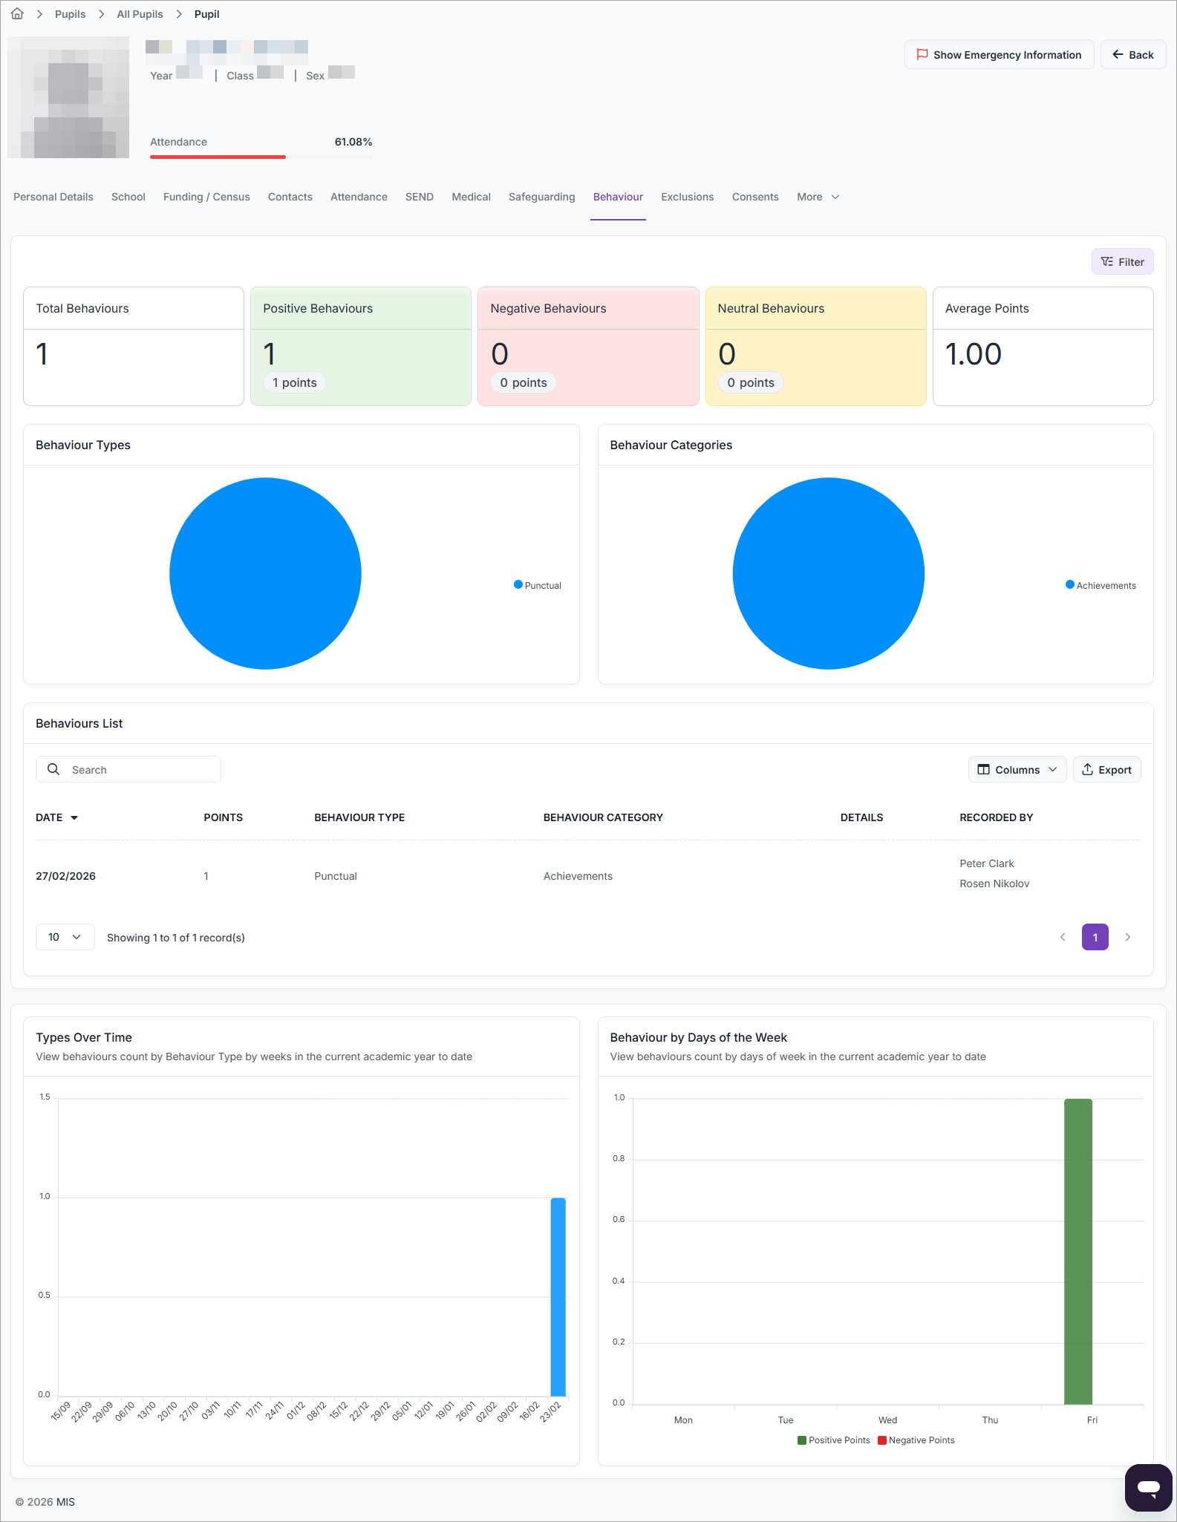Open the Columns dropdown

coord(1017,769)
